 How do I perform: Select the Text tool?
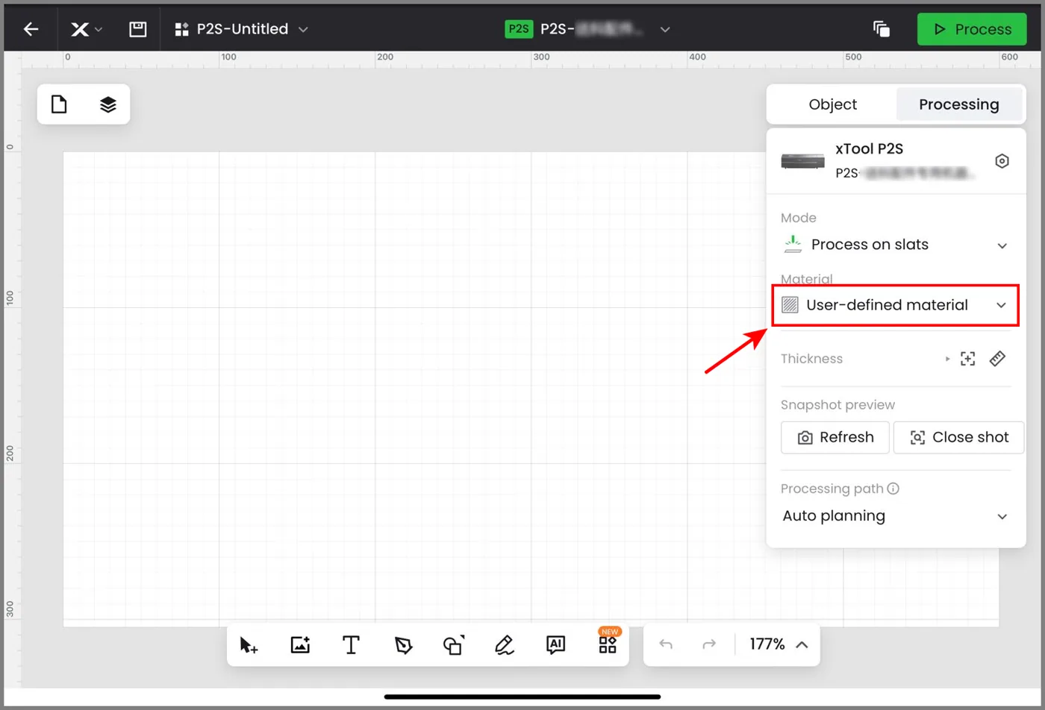351,645
